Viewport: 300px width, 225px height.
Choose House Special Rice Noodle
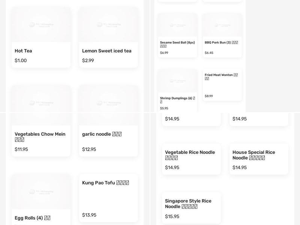(x=253, y=155)
